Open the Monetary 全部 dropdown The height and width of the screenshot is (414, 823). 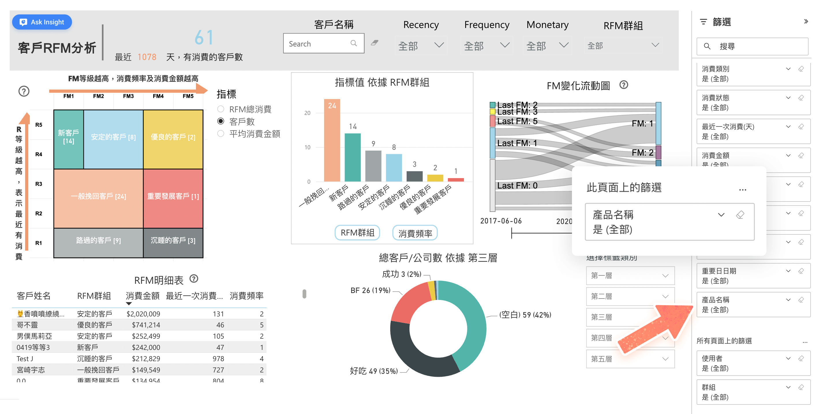coord(547,46)
